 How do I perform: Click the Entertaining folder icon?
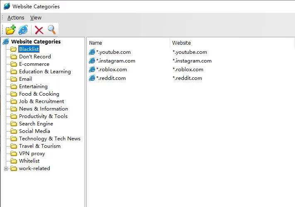(14, 87)
